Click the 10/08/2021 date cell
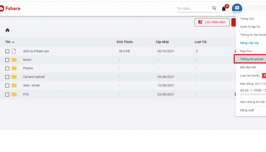Image resolution: width=266 pixels, height=152 pixels. tap(166, 86)
